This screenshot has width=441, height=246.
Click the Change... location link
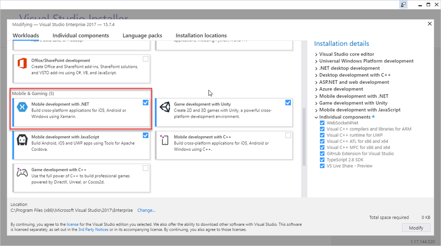(146, 210)
